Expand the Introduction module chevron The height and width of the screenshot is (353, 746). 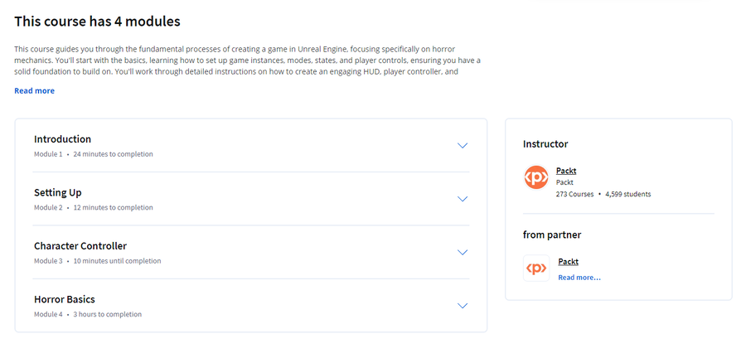pyautogui.click(x=462, y=146)
